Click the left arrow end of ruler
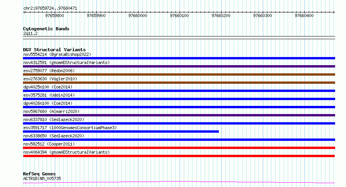 point(24,12)
